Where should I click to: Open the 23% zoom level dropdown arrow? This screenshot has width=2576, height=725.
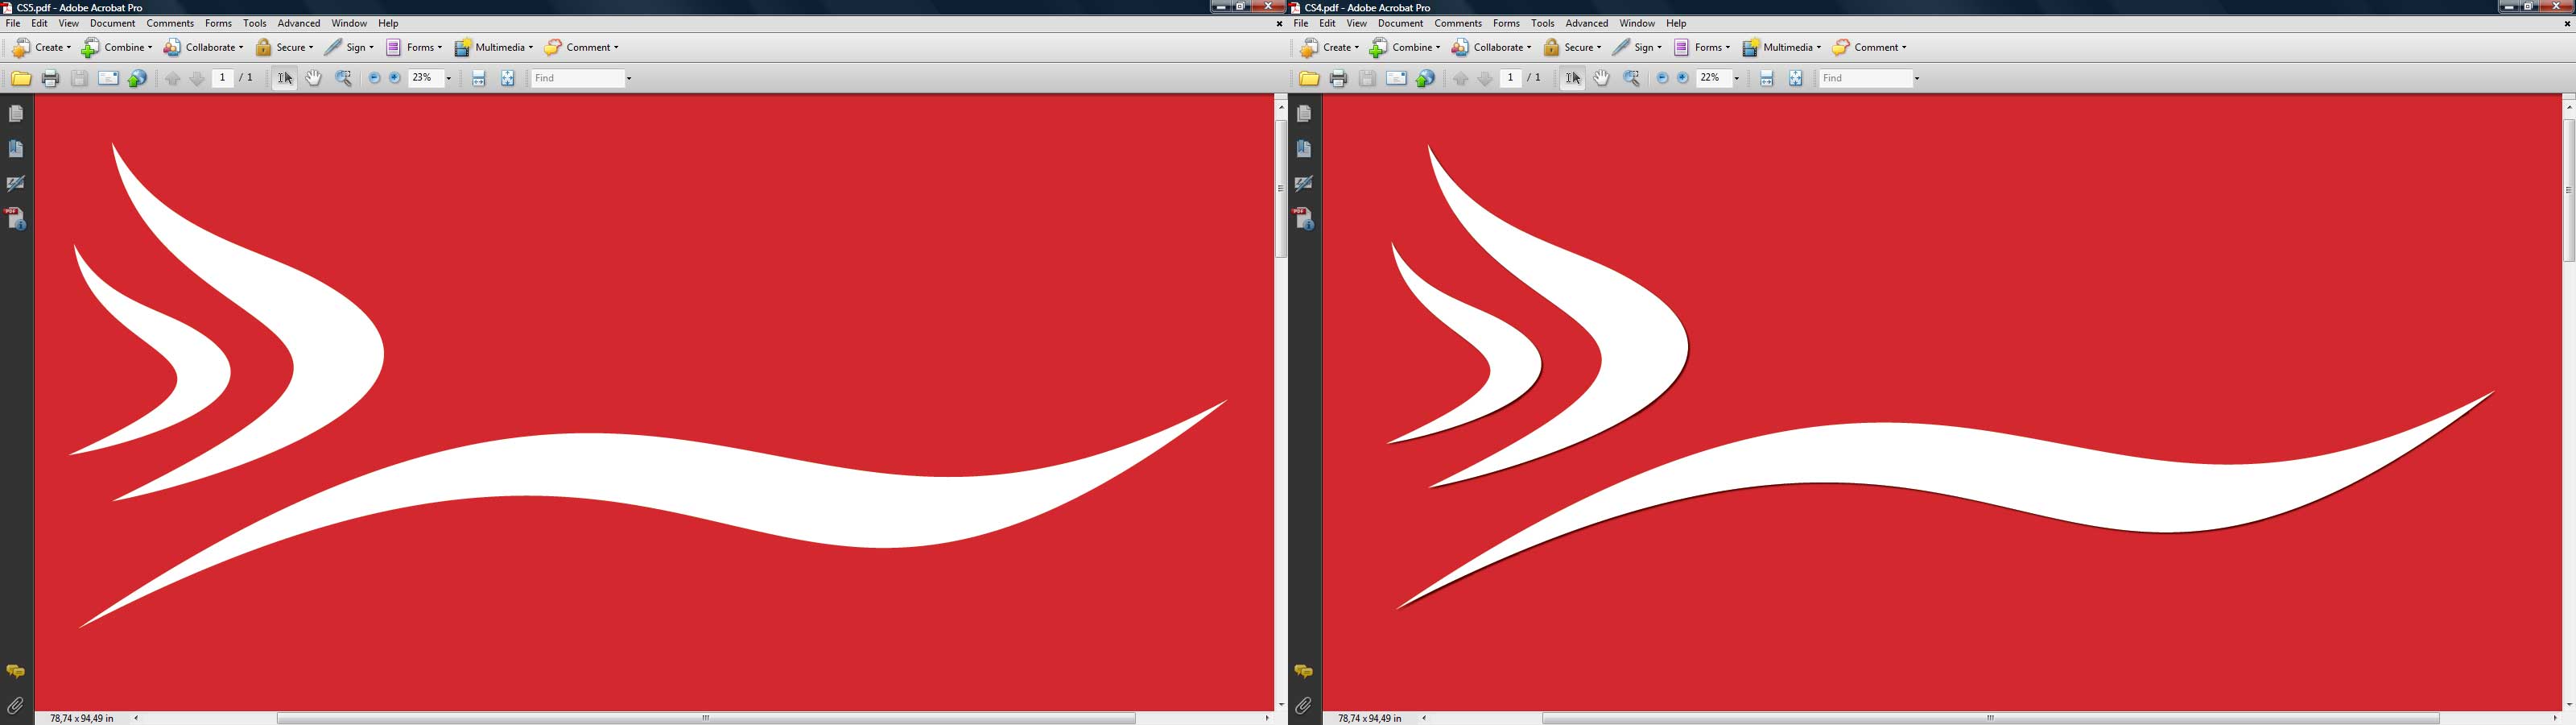coord(448,78)
